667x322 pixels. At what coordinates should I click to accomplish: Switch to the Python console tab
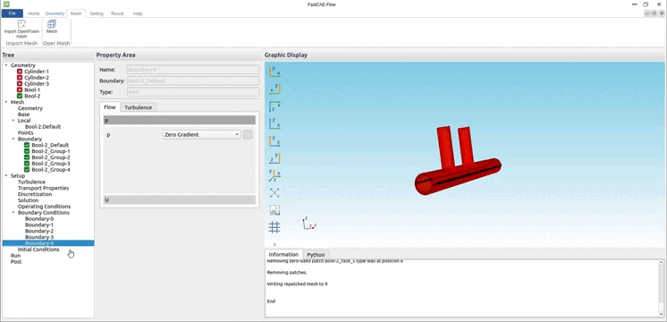click(x=316, y=255)
